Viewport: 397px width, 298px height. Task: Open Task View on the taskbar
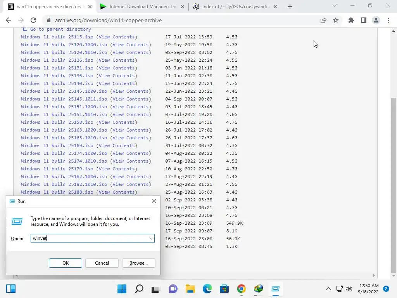tap(155, 289)
